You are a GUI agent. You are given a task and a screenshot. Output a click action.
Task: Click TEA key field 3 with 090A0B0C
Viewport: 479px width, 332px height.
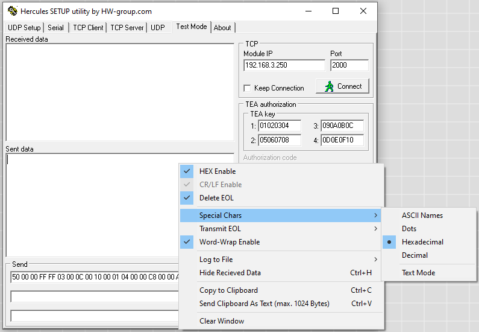pyautogui.click(x=342, y=126)
